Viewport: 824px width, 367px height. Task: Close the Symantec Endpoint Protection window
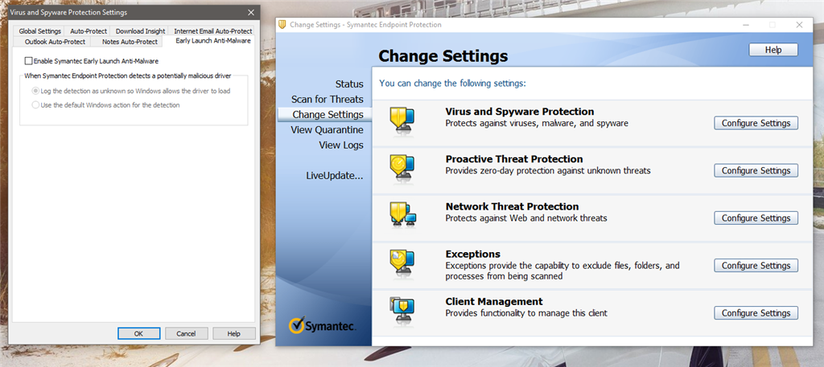click(x=799, y=25)
